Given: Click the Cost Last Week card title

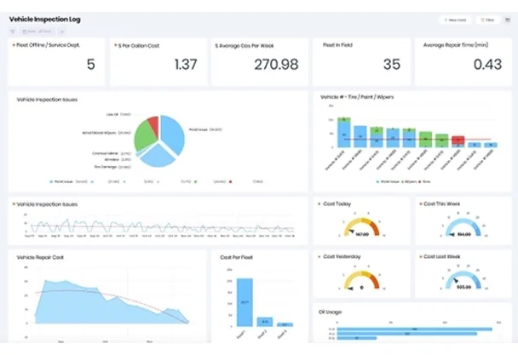Looking at the screenshot, I should (x=441, y=256).
